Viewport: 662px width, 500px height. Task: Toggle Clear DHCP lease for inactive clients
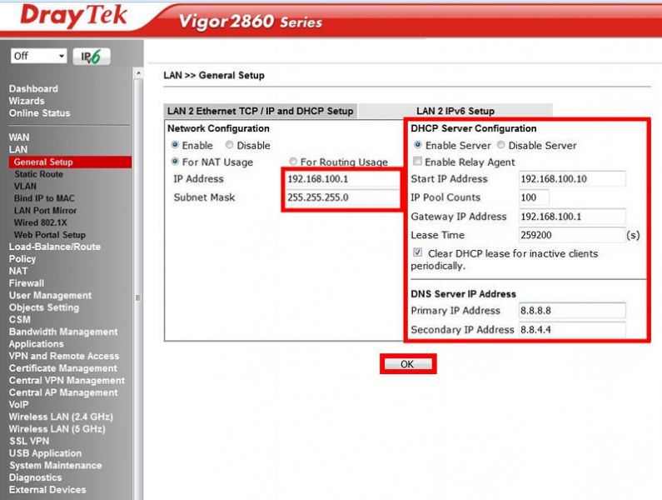[417, 252]
